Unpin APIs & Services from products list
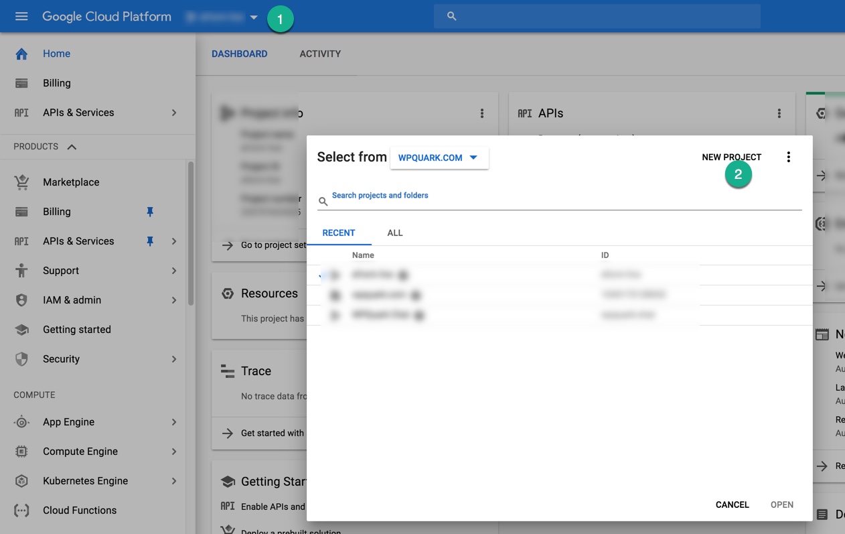845x534 pixels. point(150,241)
